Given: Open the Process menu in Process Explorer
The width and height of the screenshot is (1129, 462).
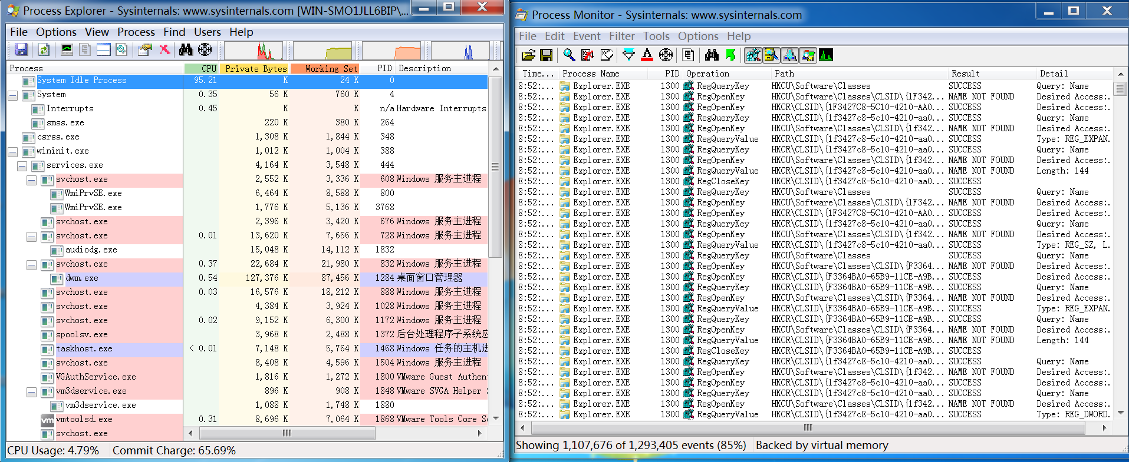Looking at the screenshot, I should coord(136,32).
